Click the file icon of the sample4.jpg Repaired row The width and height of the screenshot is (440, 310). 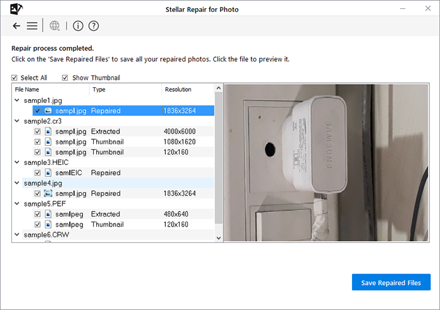coord(48,193)
